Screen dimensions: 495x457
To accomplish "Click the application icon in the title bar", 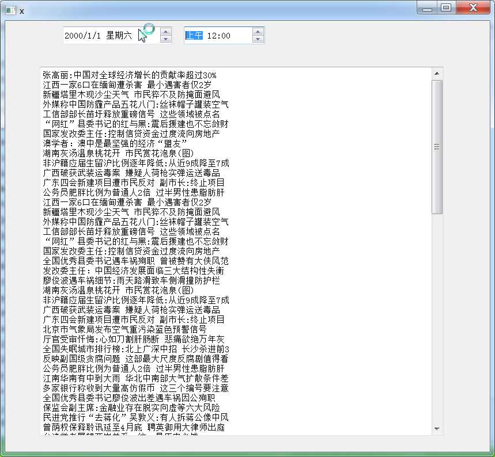I will tap(10, 10).
